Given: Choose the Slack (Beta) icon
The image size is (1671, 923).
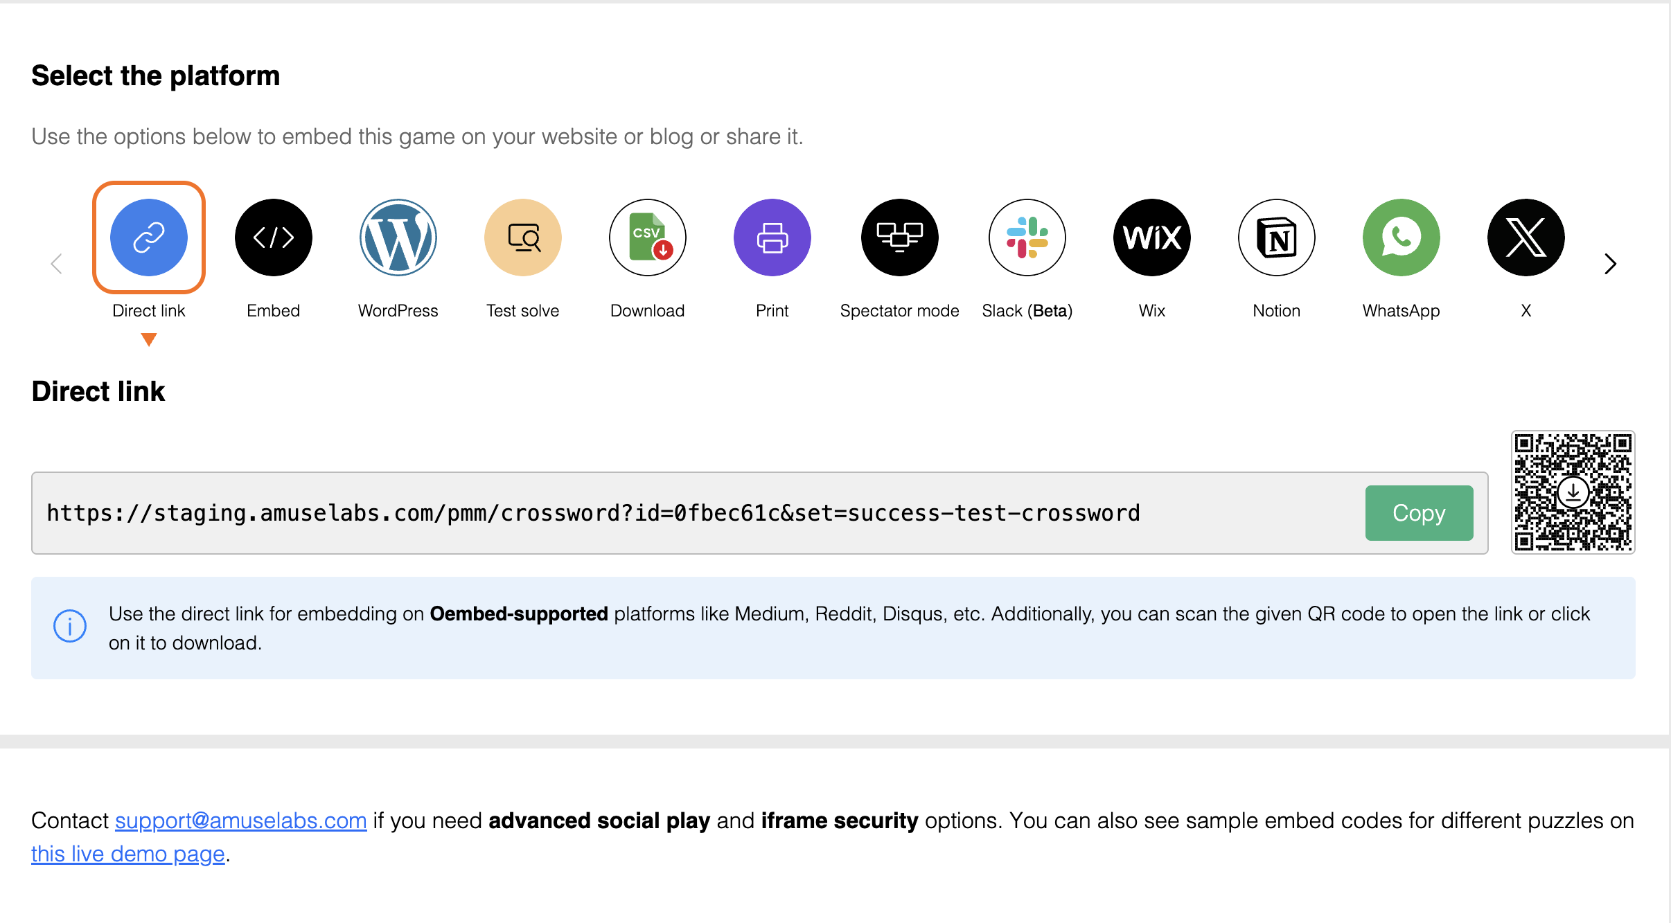Looking at the screenshot, I should coord(1027,238).
